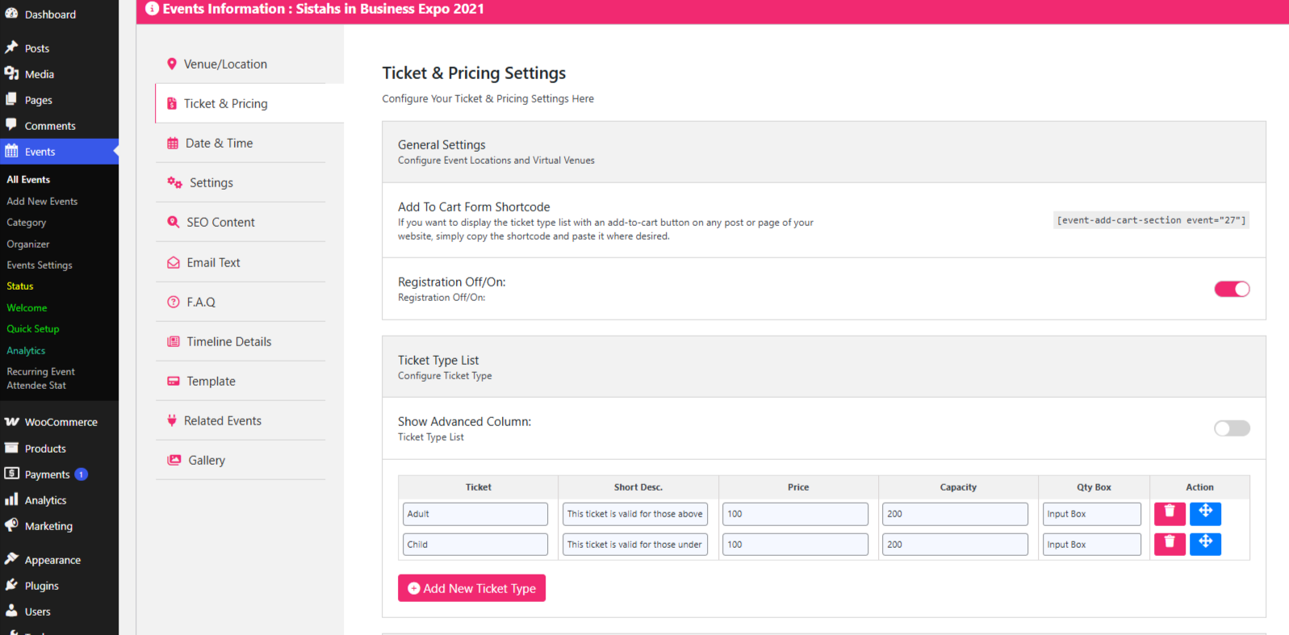
Task: Click the Adult ticket Price field
Action: (x=795, y=514)
